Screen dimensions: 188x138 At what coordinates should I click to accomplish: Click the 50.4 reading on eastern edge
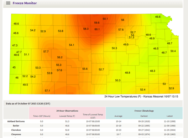coord(173,51)
